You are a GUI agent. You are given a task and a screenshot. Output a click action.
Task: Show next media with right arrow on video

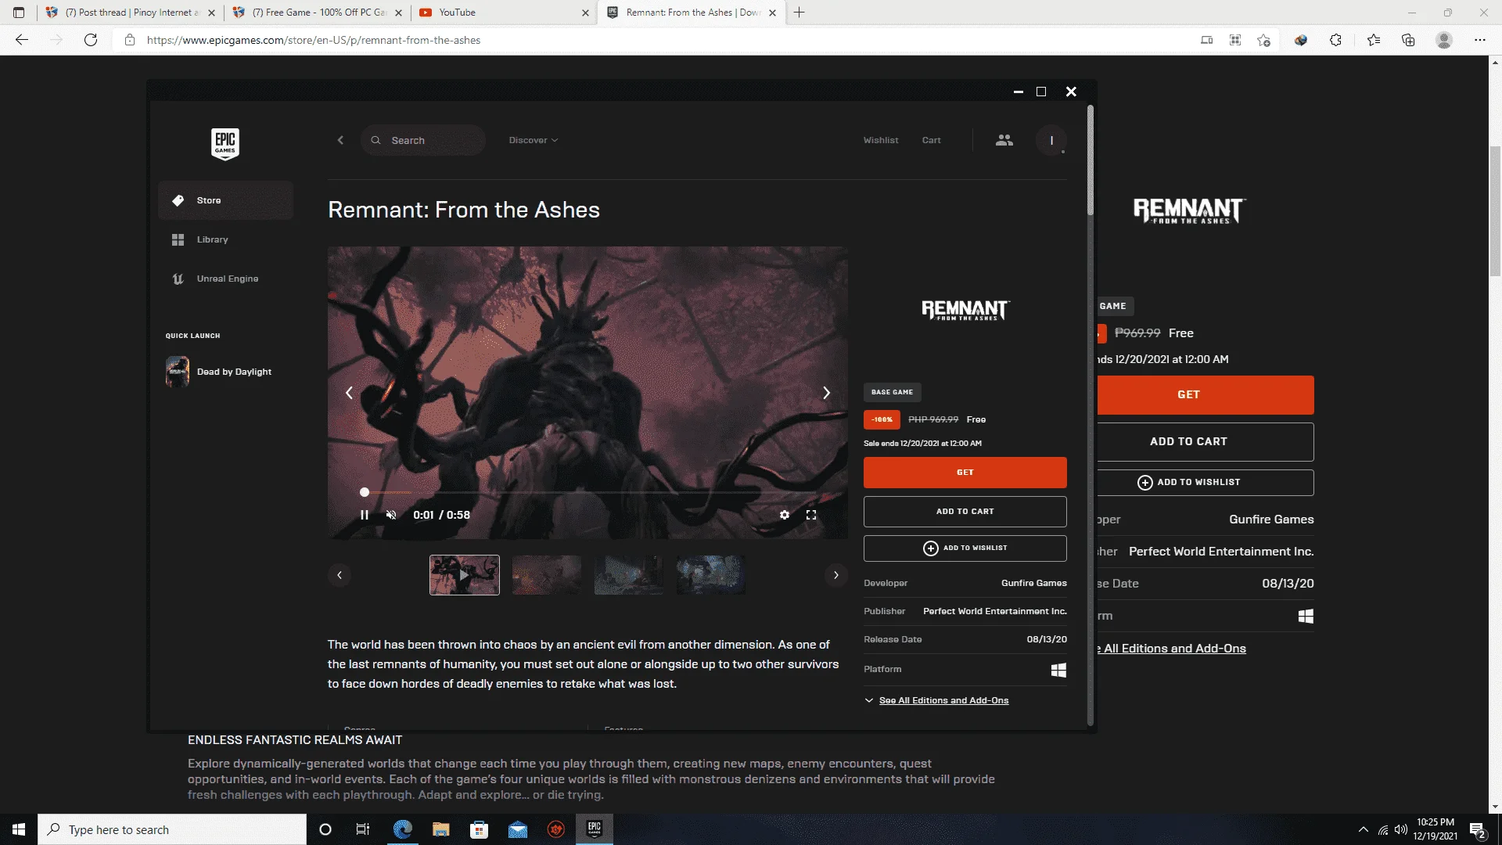tap(826, 393)
